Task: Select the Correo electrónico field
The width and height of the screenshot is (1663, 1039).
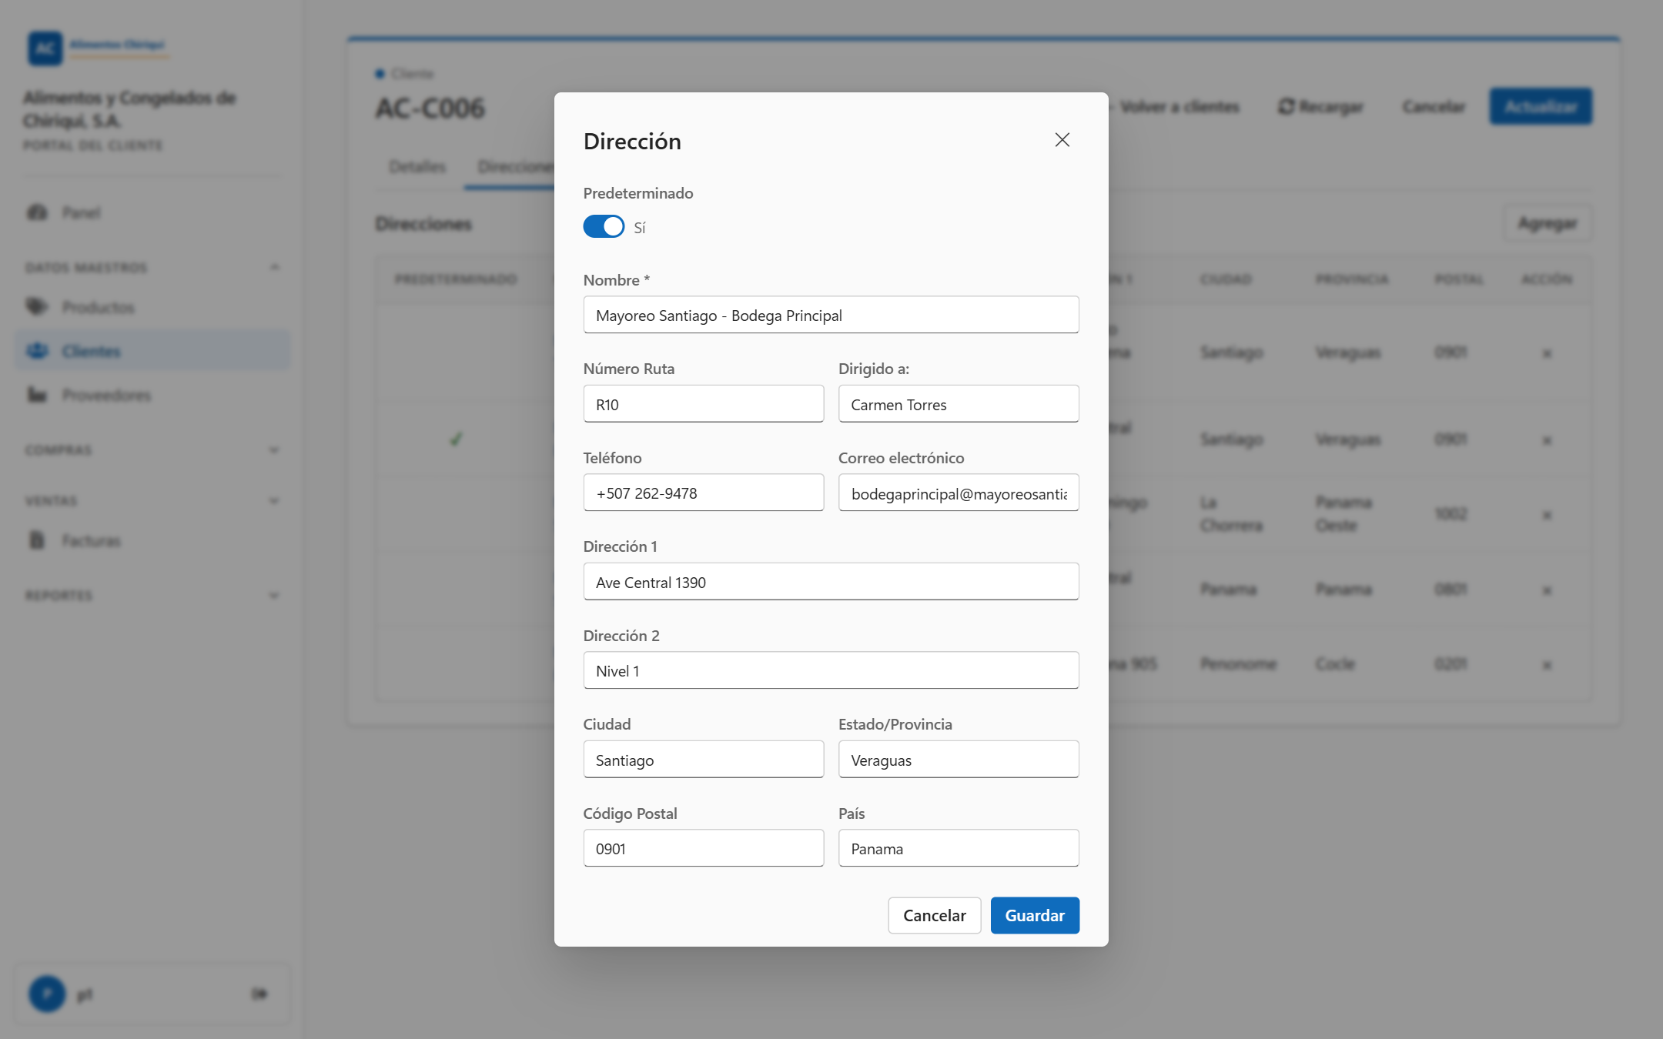Action: click(x=959, y=493)
